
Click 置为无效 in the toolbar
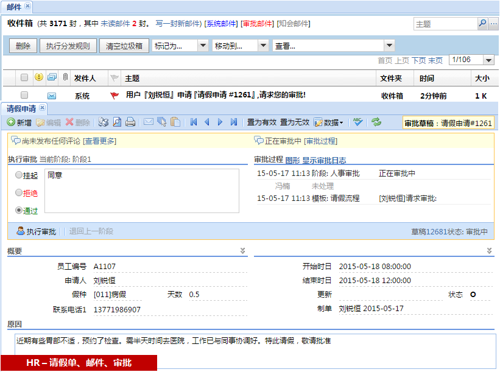[x=295, y=122]
